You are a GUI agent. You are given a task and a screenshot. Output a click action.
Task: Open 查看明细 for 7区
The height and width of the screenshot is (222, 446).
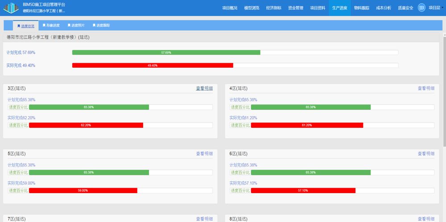point(204,219)
